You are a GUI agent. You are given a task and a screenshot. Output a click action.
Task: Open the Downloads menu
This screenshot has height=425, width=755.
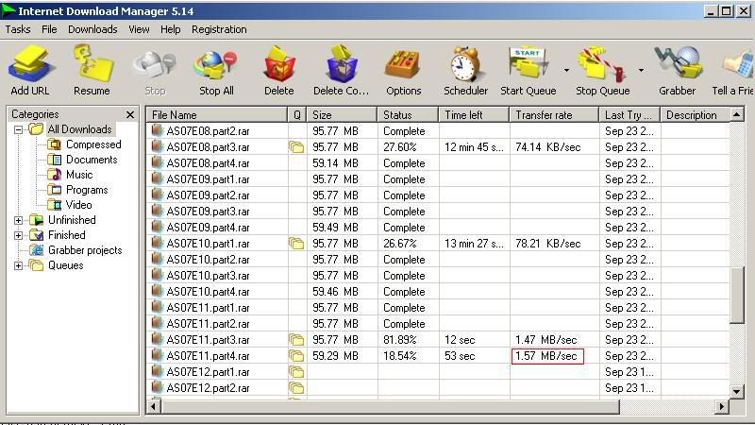click(x=92, y=29)
